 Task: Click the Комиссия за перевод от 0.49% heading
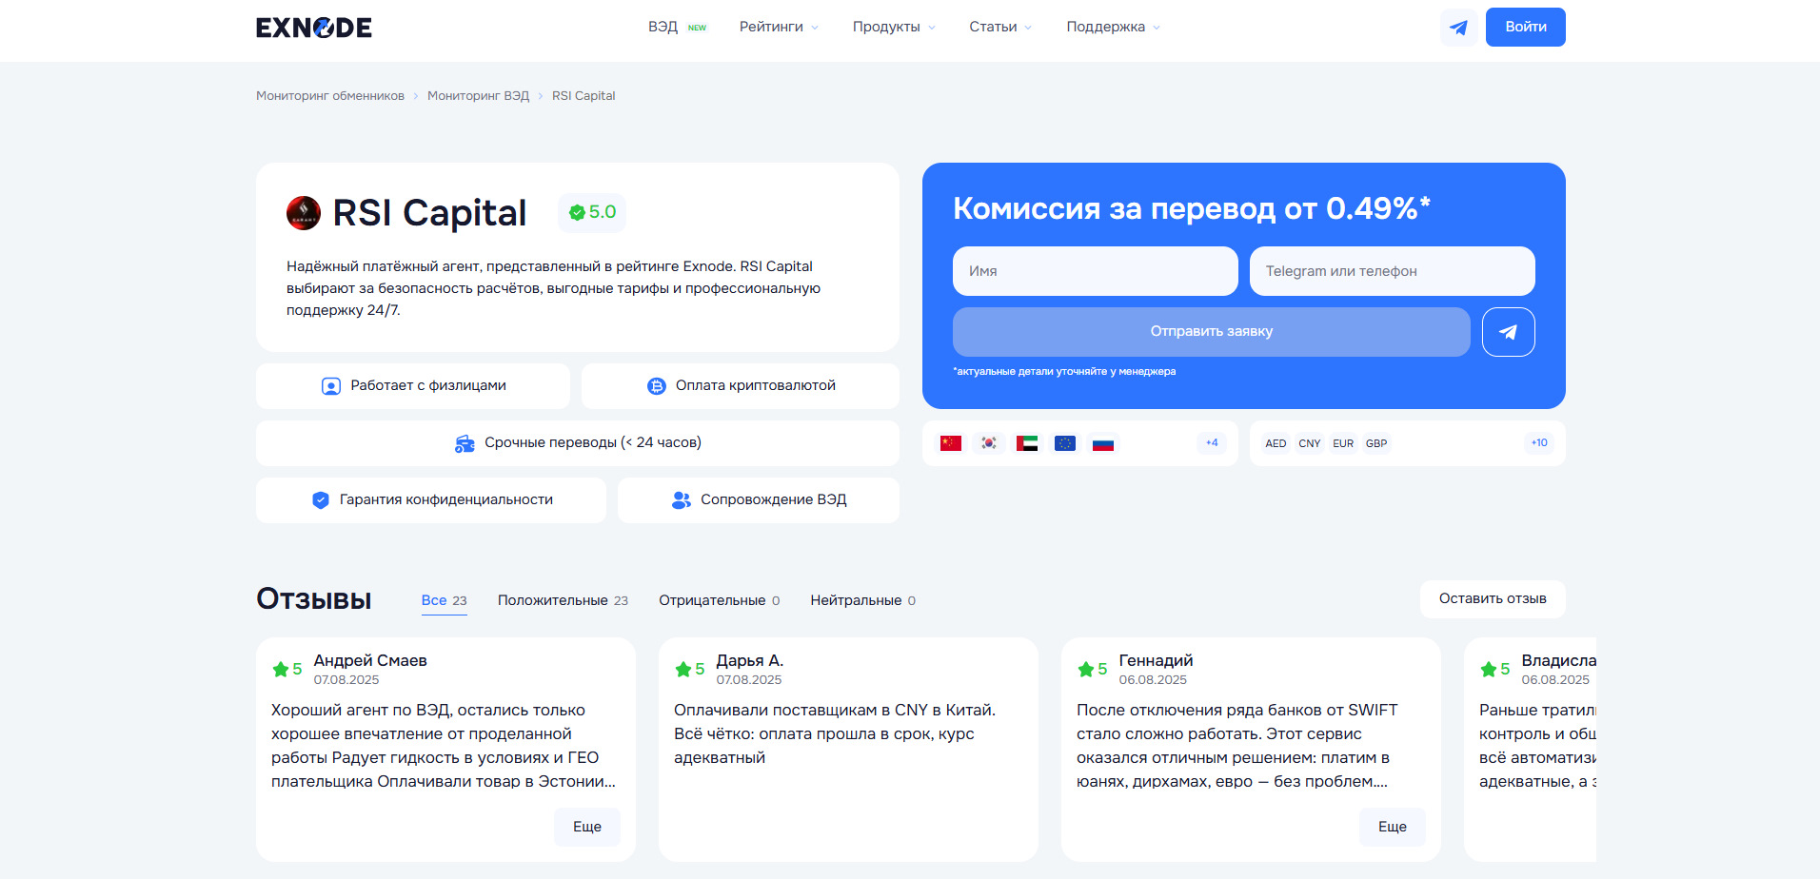point(1192,208)
